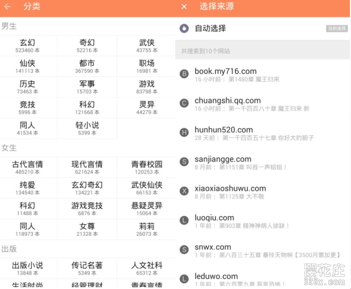Choose the B icon for book.my716.com
Screen dimensions: 351x289
184,74
